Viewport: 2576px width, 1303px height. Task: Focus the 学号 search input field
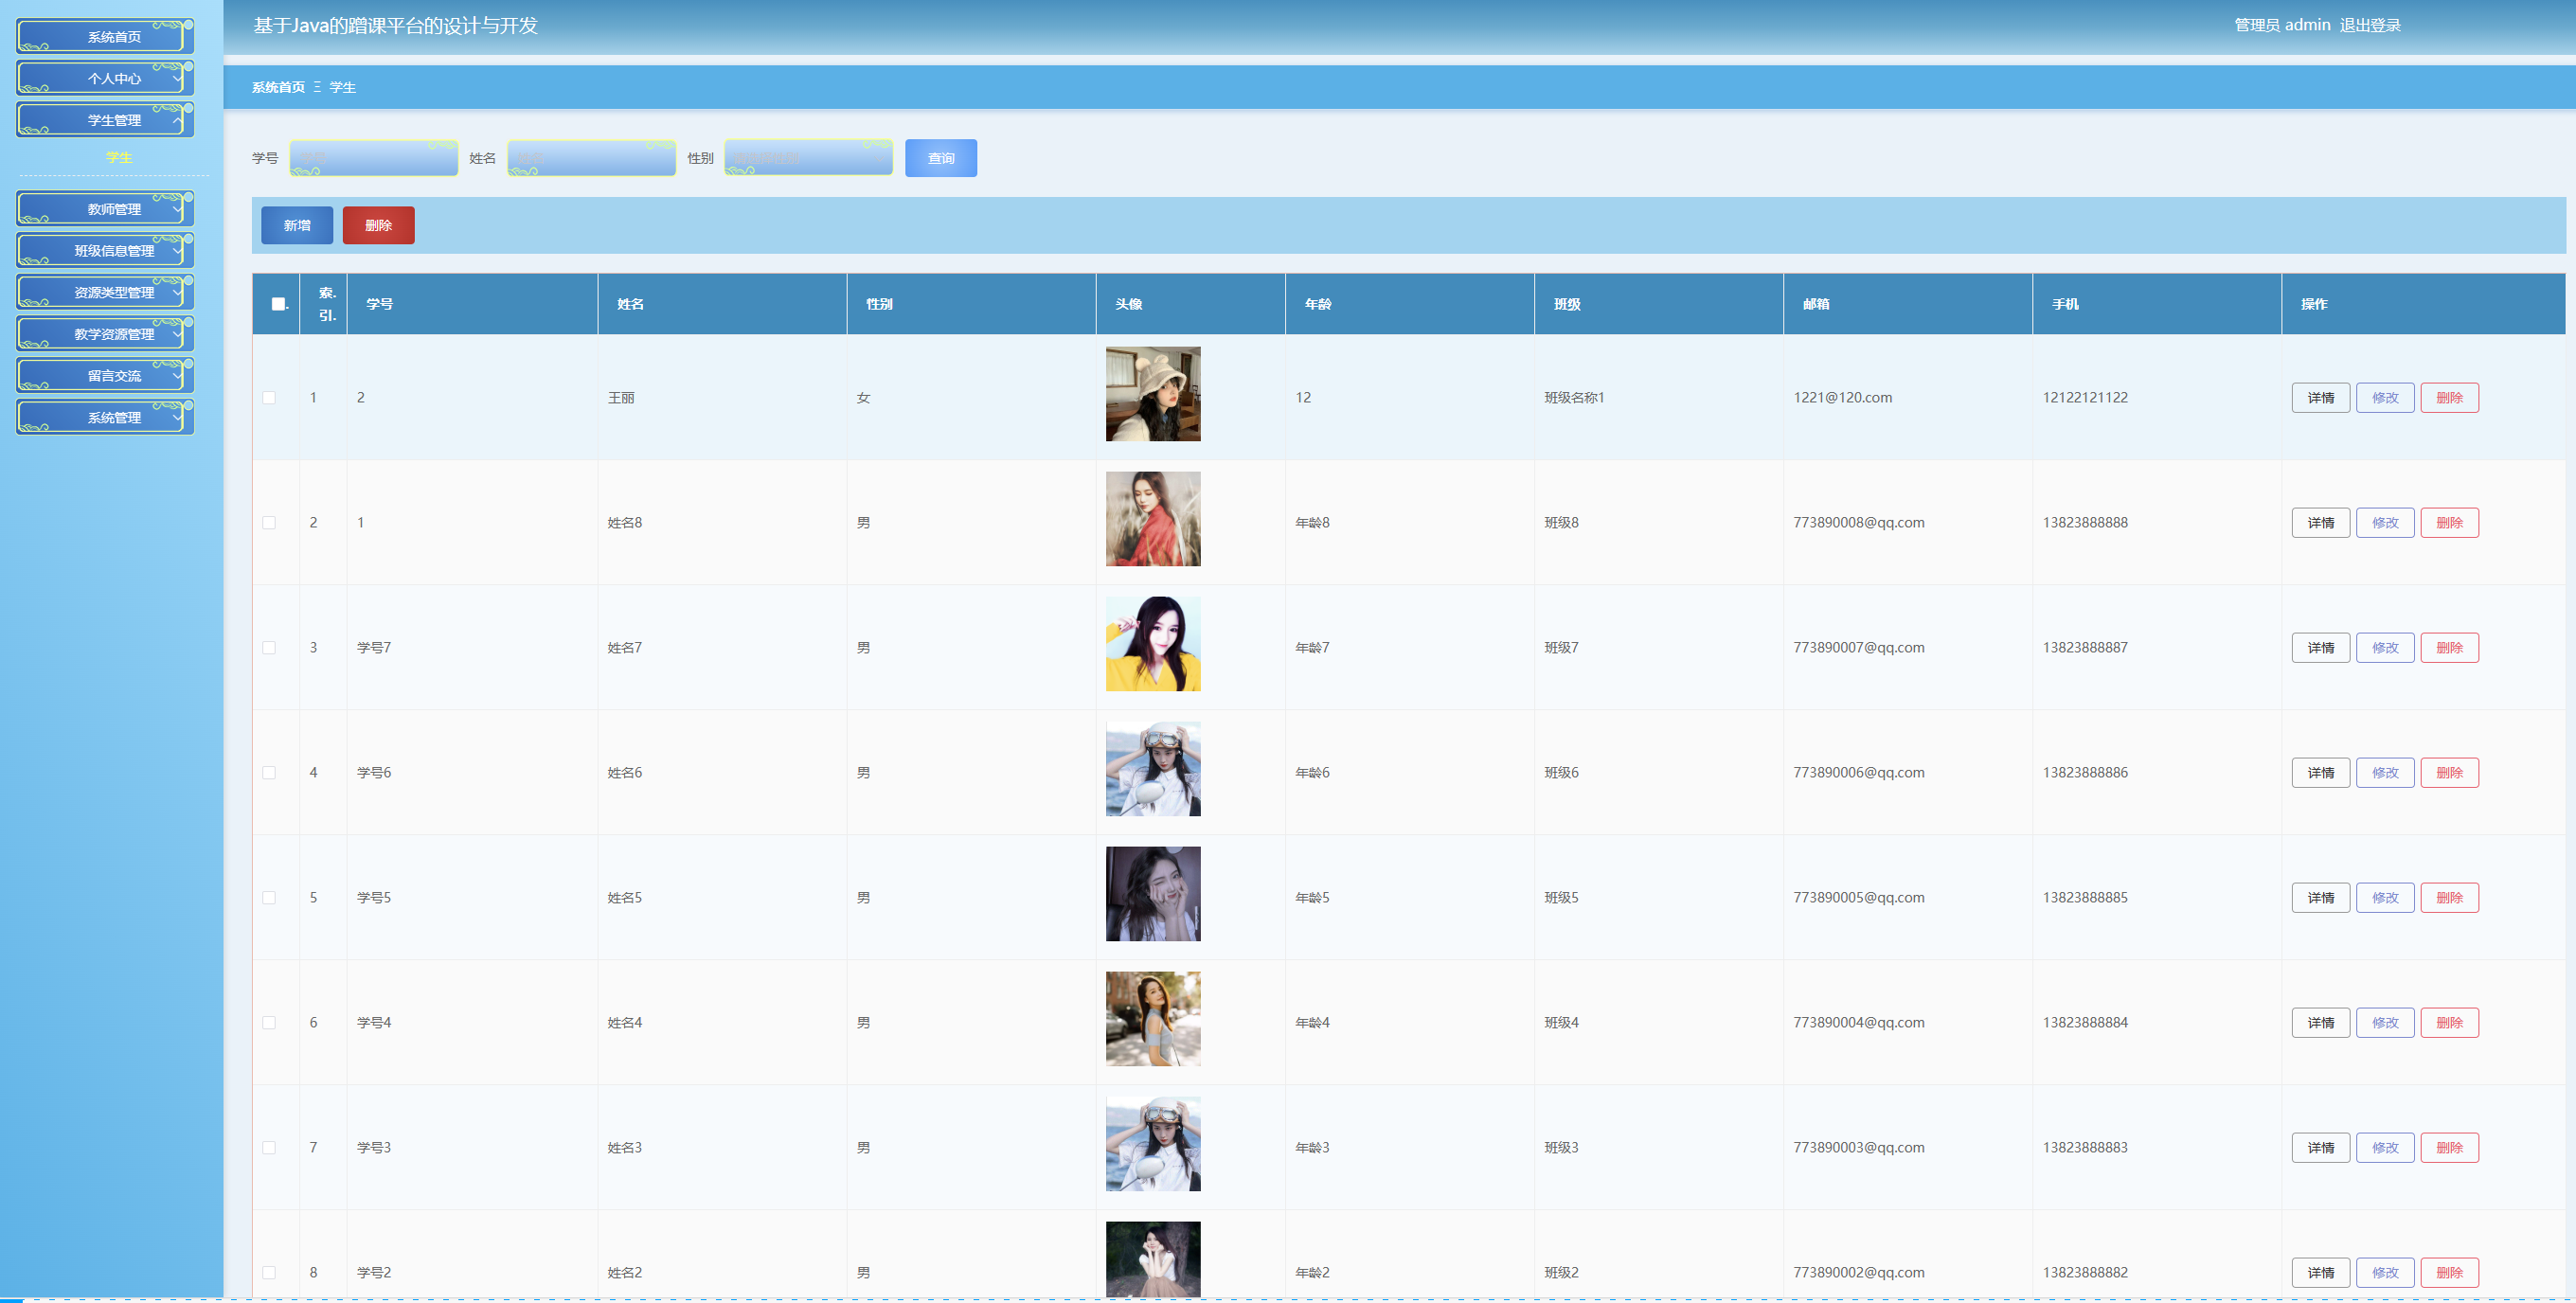374,158
